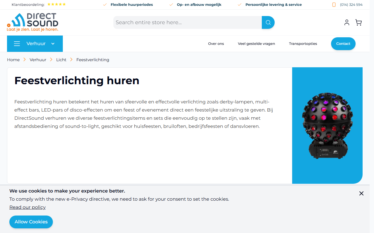The width and height of the screenshot is (374, 233).
Task: Go to Home breadcrumb
Action: click(x=13, y=60)
